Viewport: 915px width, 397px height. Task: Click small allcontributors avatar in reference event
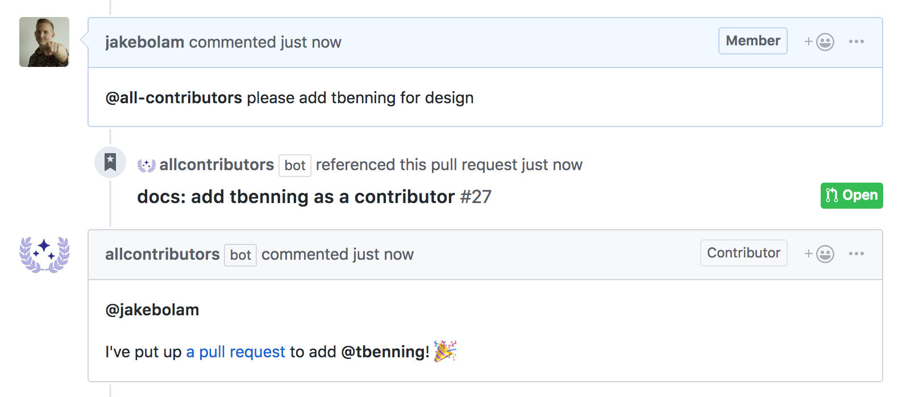tap(146, 165)
